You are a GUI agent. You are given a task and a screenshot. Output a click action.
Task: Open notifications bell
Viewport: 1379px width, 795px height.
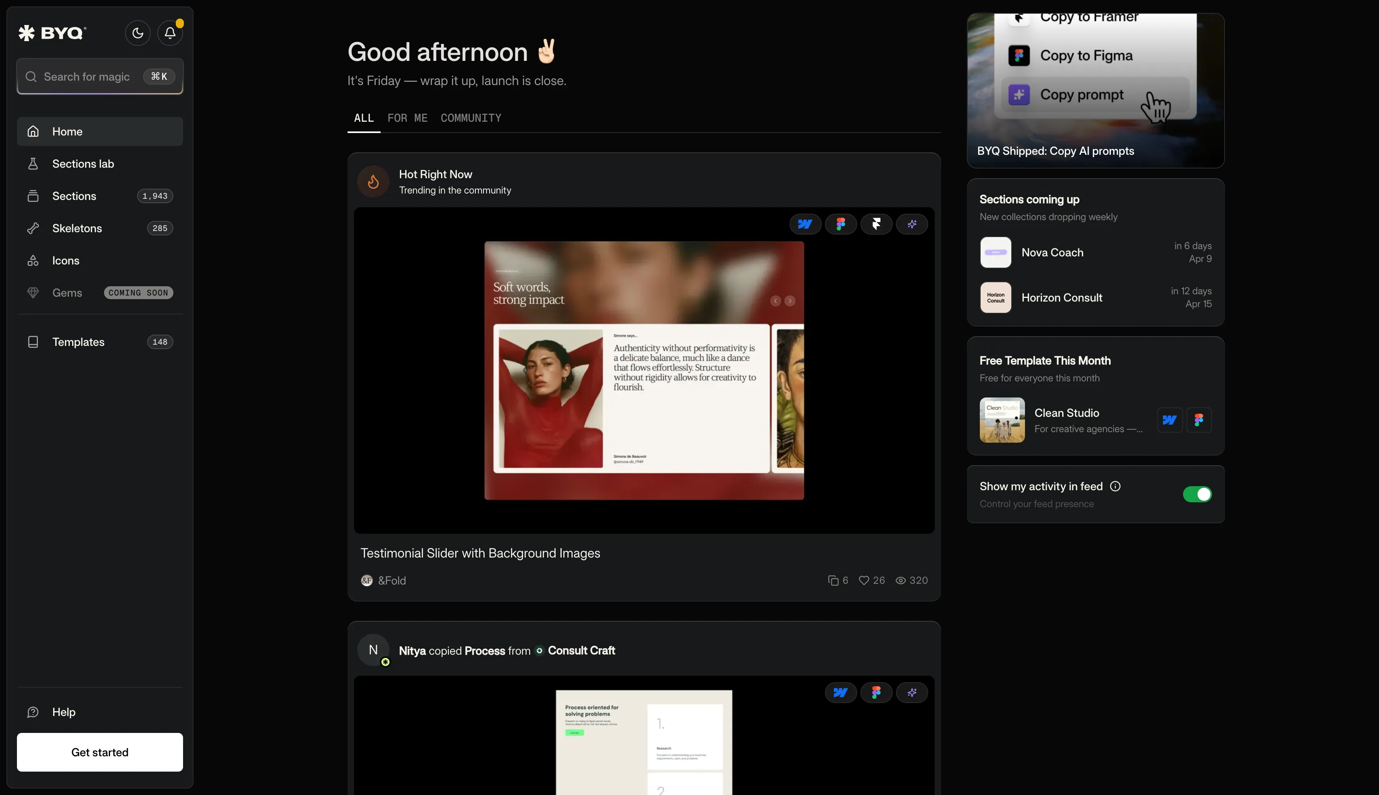170,33
